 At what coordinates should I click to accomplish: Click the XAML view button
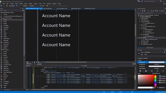tap(39, 64)
